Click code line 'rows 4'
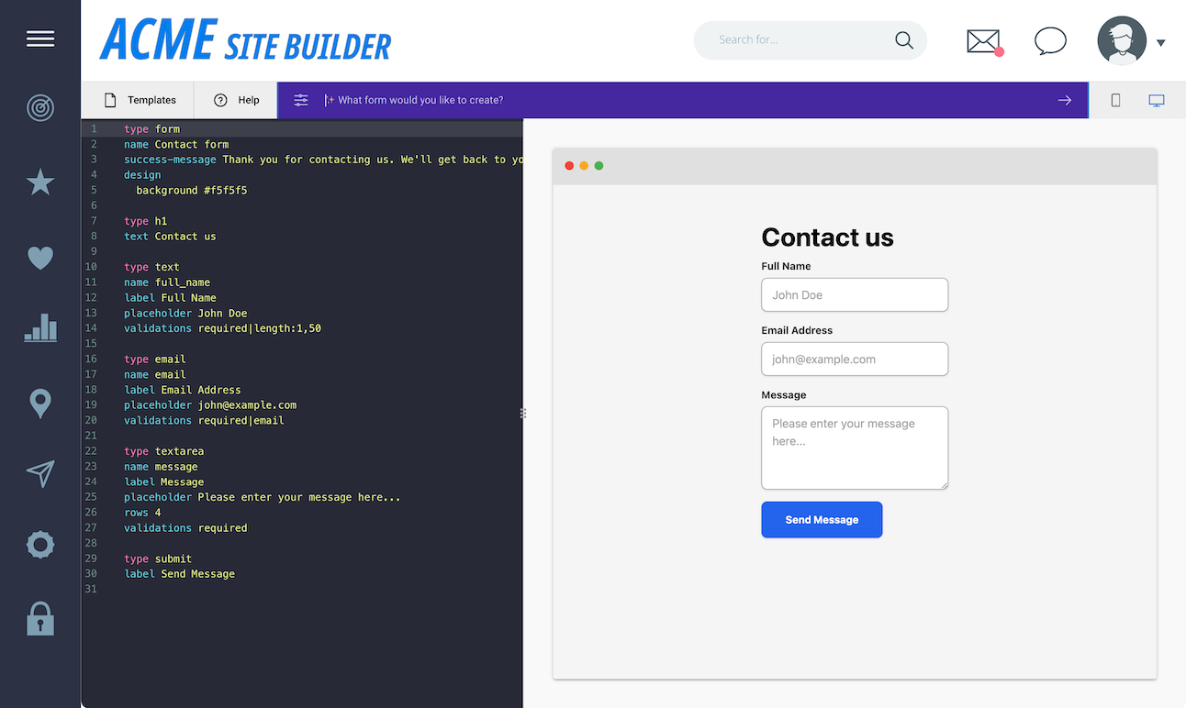Image resolution: width=1186 pixels, height=708 pixels. (x=142, y=512)
